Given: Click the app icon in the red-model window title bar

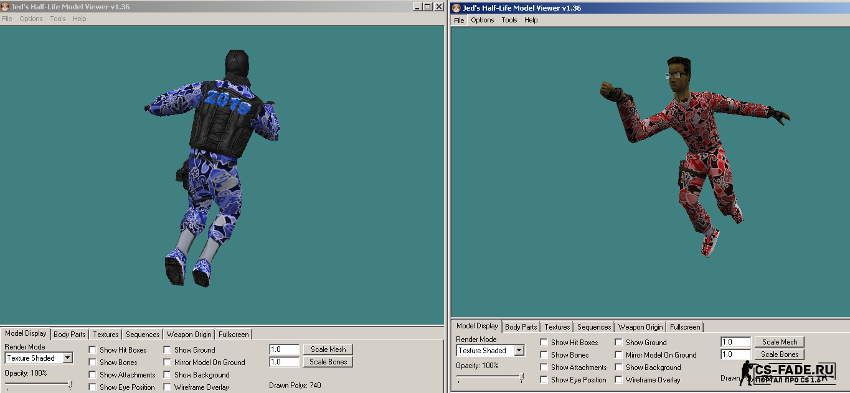Looking at the screenshot, I should 456,8.
